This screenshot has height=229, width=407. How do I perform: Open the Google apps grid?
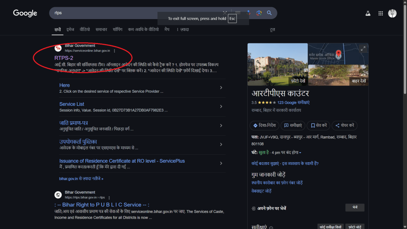pos(380,13)
